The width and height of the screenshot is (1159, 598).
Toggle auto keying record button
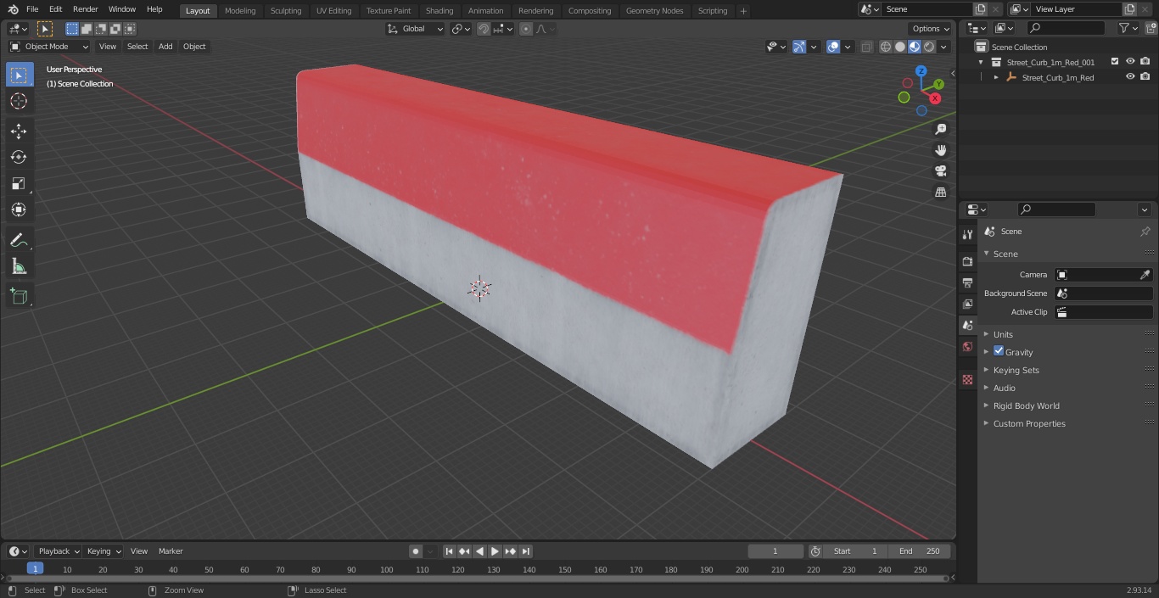click(x=416, y=551)
